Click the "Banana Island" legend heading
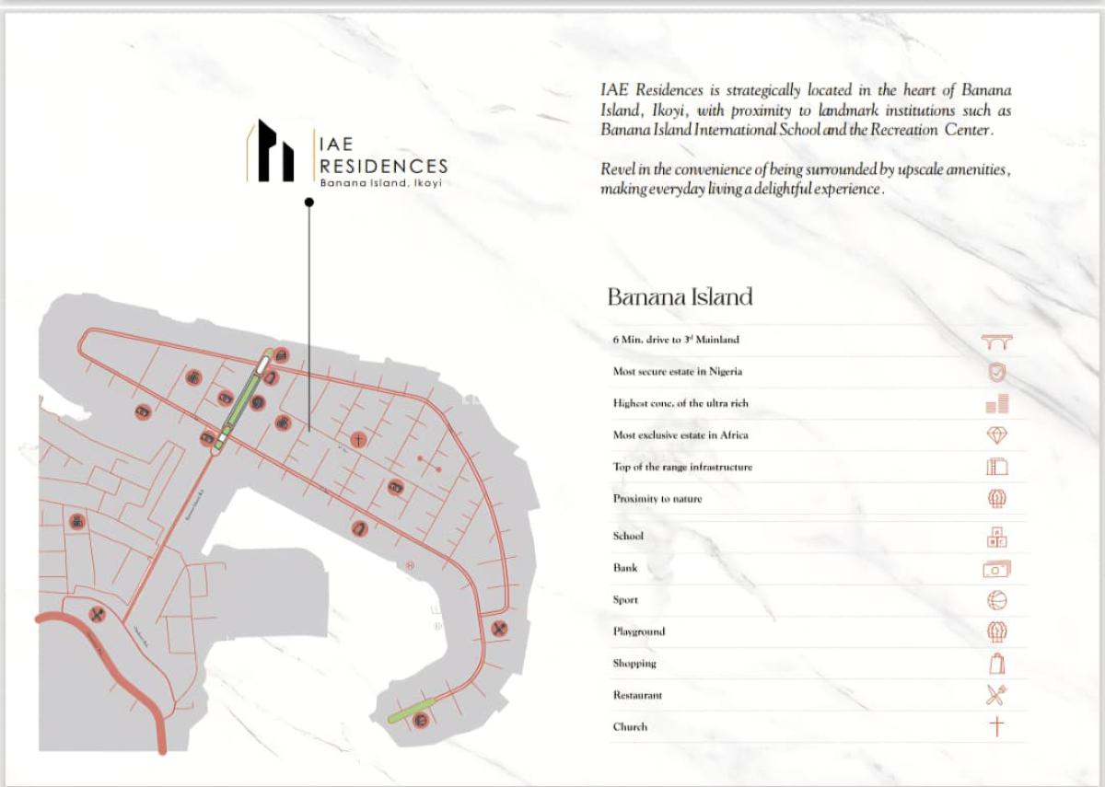Viewport: 1105px width, 787px height. pyautogui.click(x=680, y=296)
